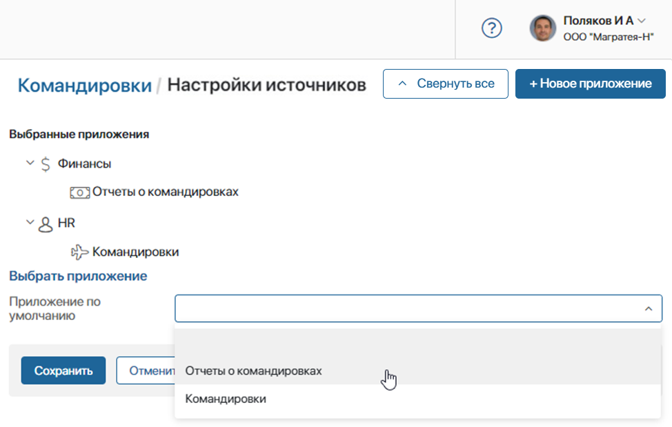This screenshot has height=427, width=672.
Task: Click the Сохранить button
Action: pyautogui.click(x=63, y=370)
